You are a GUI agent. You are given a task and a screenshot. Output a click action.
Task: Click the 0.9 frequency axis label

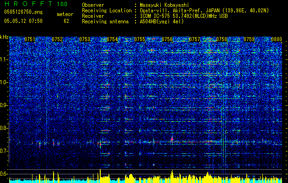[4, 105]
